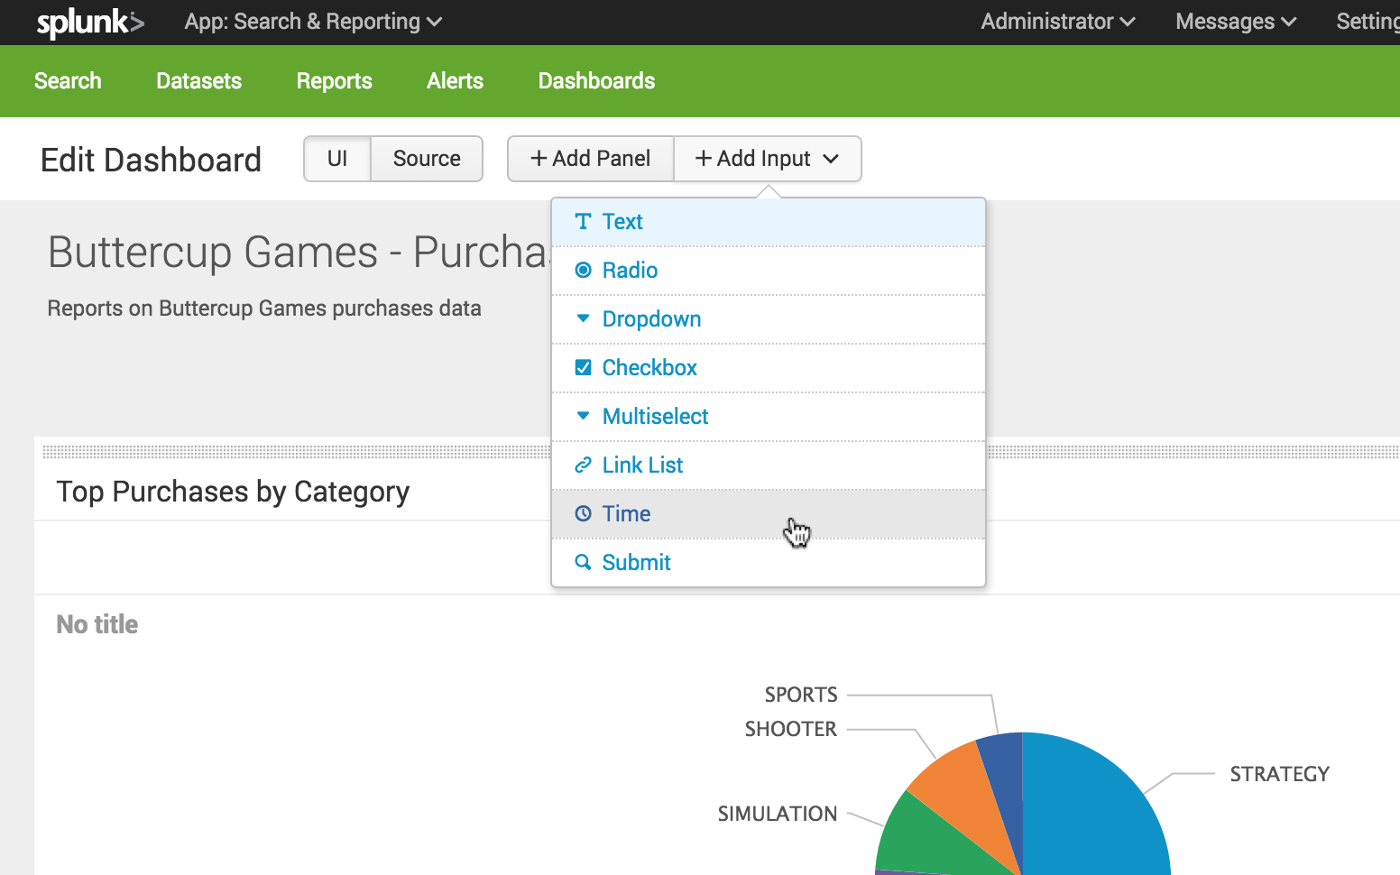Click the Add Panel button
Viewport: 1400px width, 875px height.
(591, 159)
